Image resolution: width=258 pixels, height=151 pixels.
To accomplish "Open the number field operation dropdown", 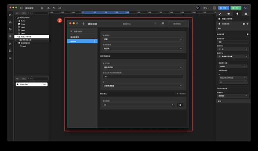I will [143, 67].
